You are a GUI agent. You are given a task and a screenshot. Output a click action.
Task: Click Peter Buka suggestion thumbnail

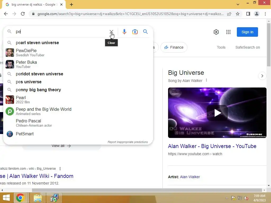click(x=10, y=64)
